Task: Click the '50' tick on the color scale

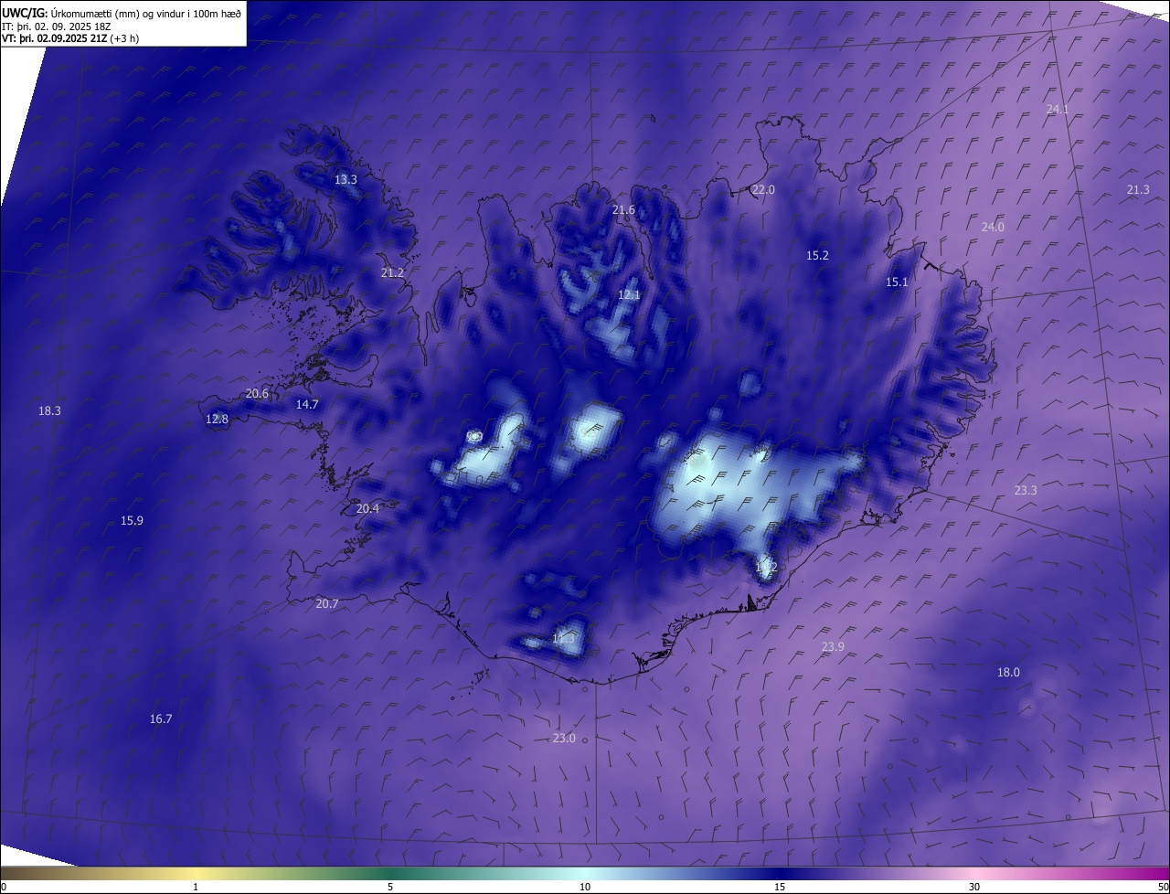Action: [x=1163, y=887]
